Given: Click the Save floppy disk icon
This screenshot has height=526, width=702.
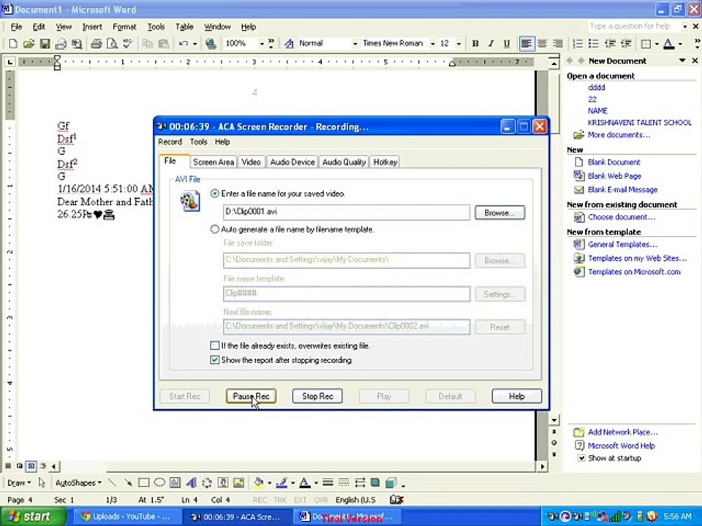Looking at the screenshot, I should 45,43.
